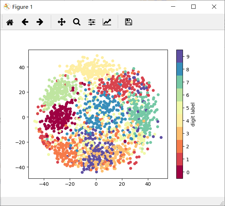Image resolution: width=225 pixels, height=206 pixels.
Task: Click the toolbar drag handle at left edge
Action: [2, 22]
